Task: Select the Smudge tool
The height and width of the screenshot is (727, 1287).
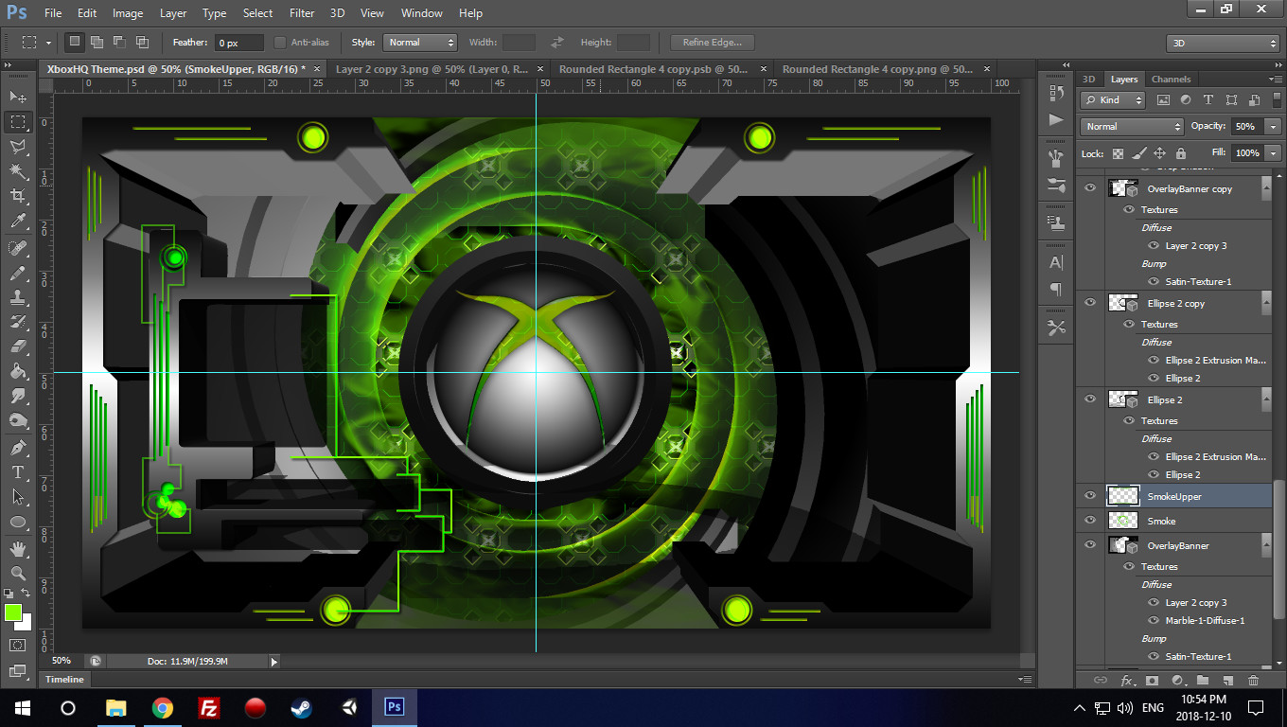Action: 18,396
